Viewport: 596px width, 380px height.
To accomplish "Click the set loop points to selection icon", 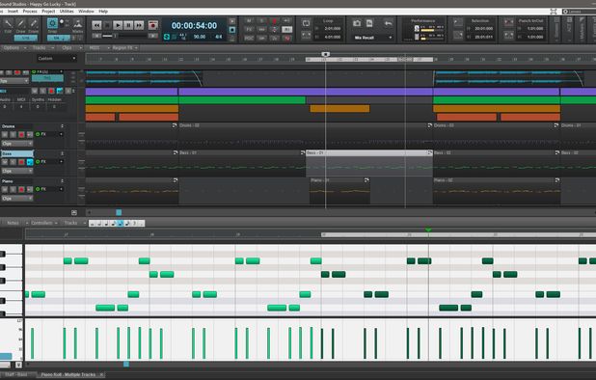I will click(x=307, y=36).
